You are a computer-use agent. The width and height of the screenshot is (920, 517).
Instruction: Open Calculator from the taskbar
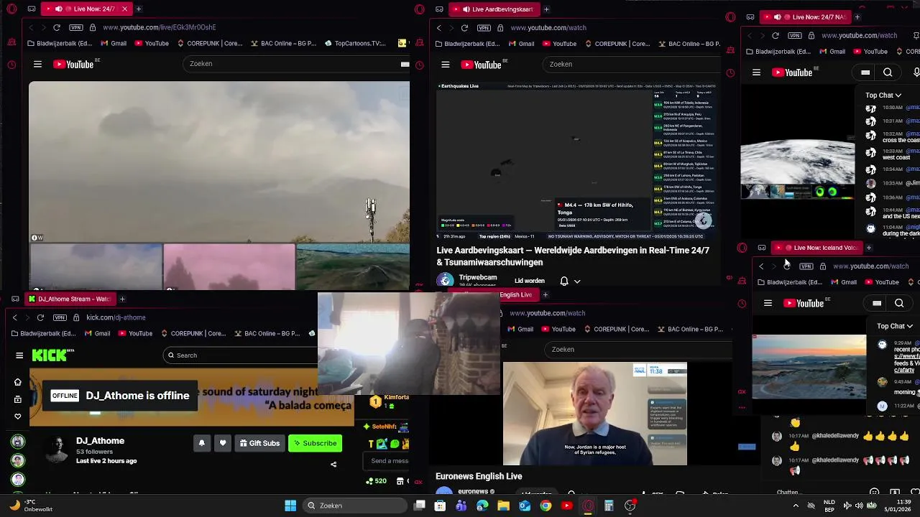click(609, 506)
